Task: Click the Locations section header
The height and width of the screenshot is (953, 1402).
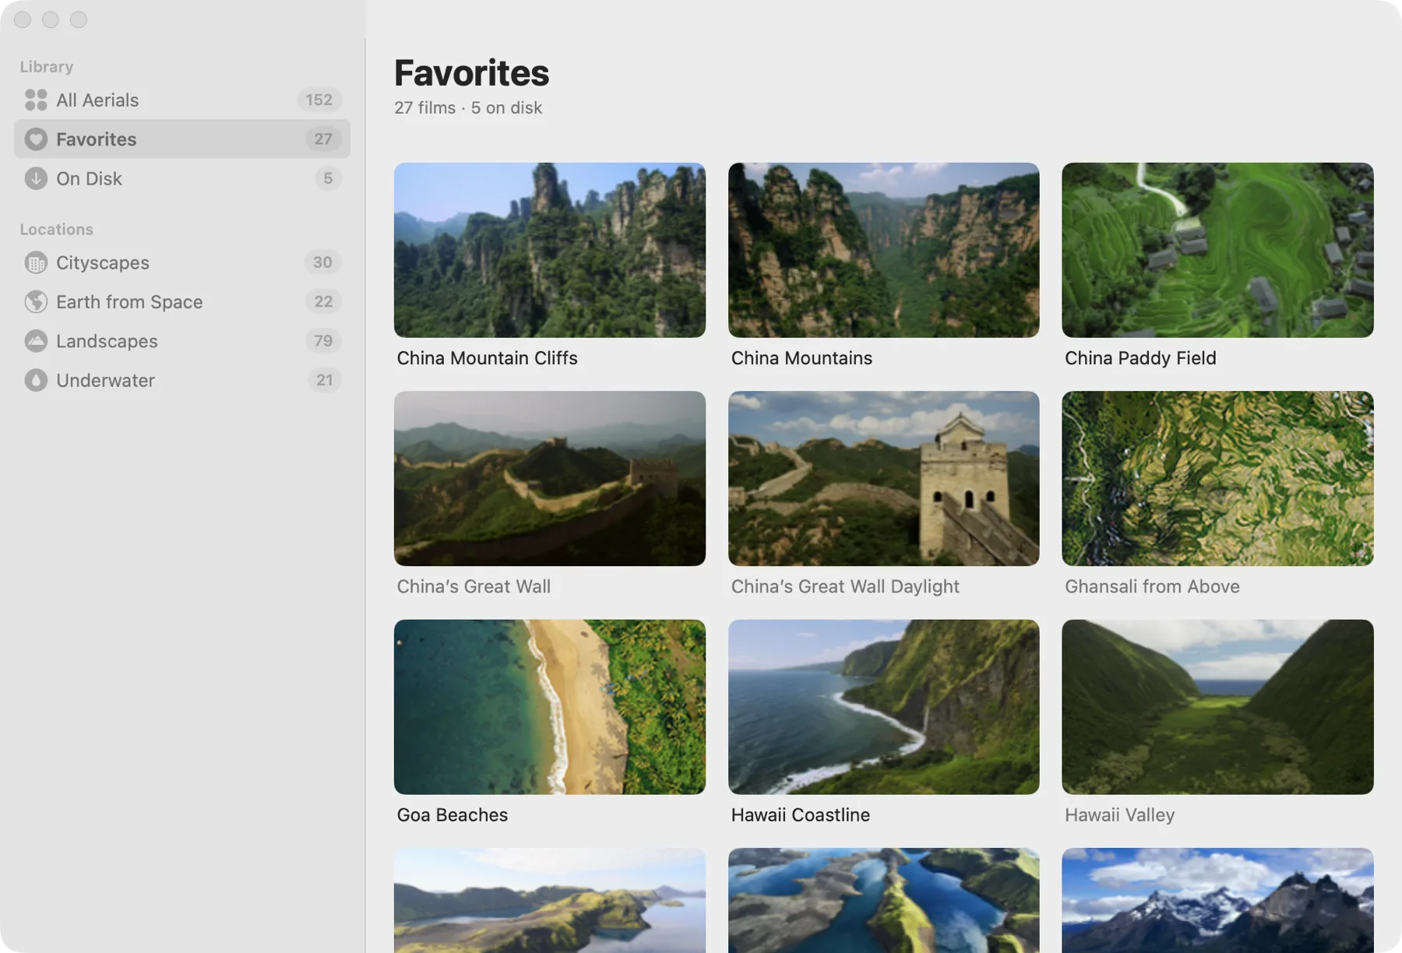Action: coord(56,230)
